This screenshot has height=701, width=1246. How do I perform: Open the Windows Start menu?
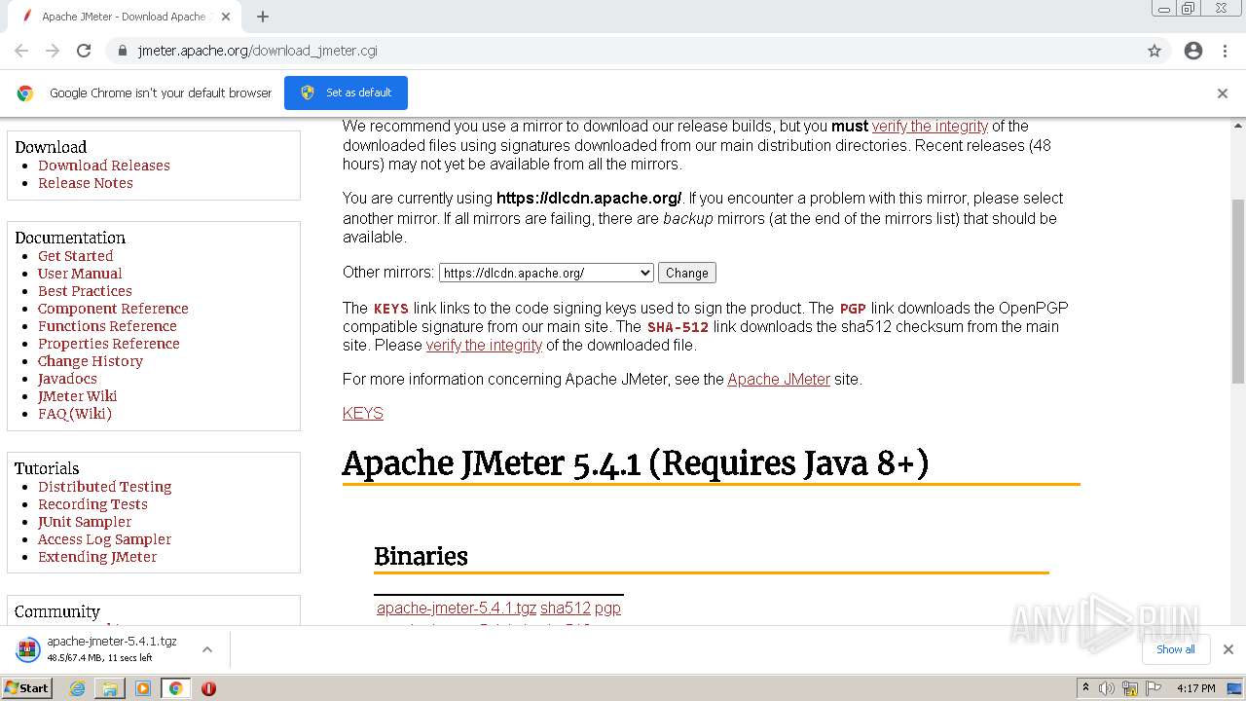click(x=26, y=688)
